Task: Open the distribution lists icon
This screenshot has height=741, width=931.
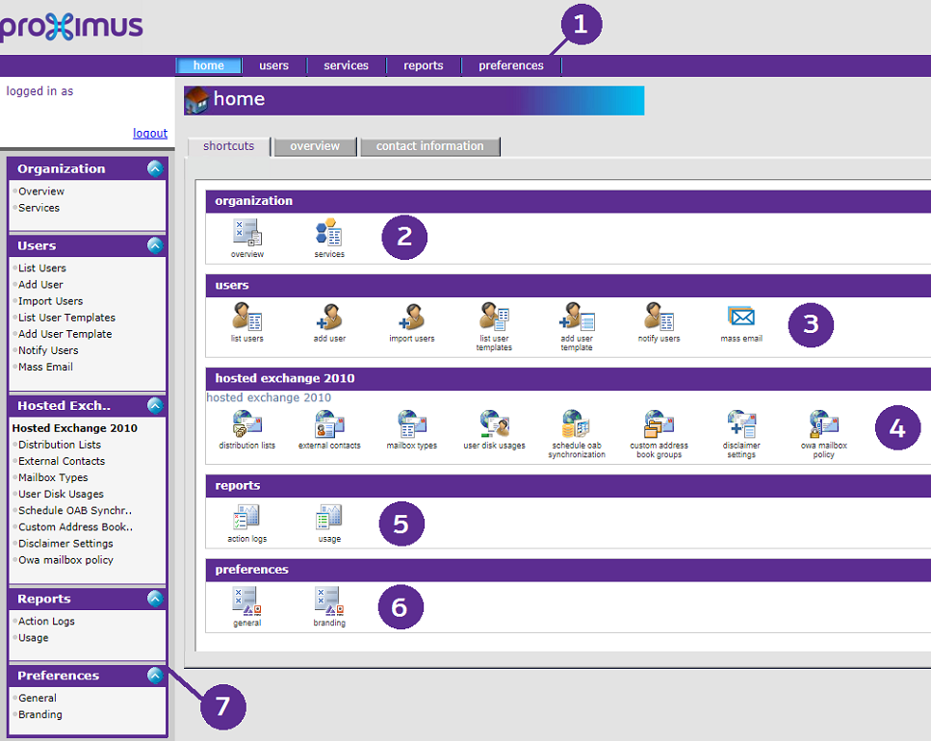Action: [246, 423]
